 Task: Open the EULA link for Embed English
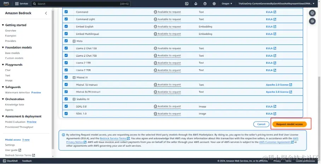click(271, 27)
